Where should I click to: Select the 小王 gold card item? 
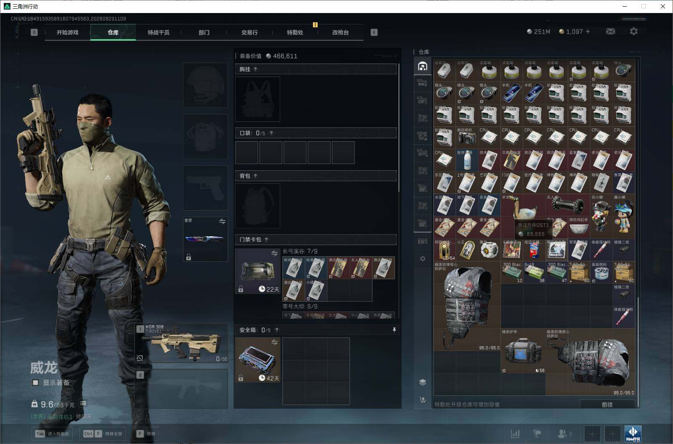tap(467, 250)
